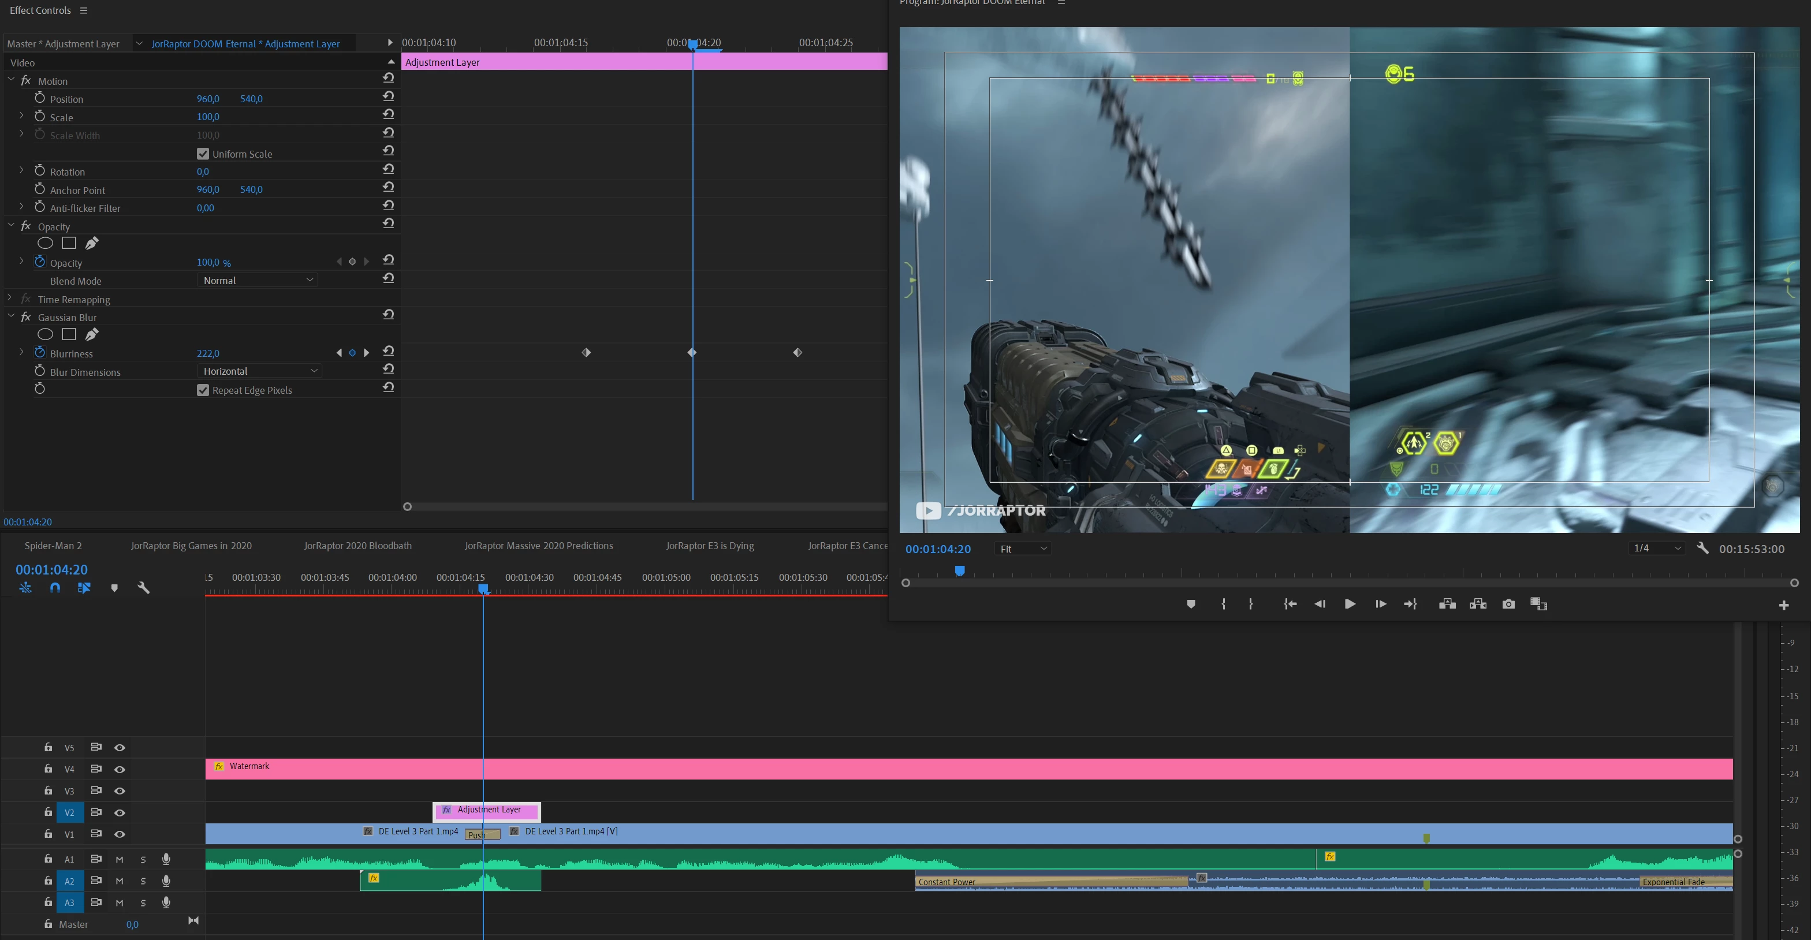The height and width of the screenshot is (940, 1811).
Task: Switch to JorRaptor 2020 Bloodbath sequence tab
Action: [x=358, y=546]
